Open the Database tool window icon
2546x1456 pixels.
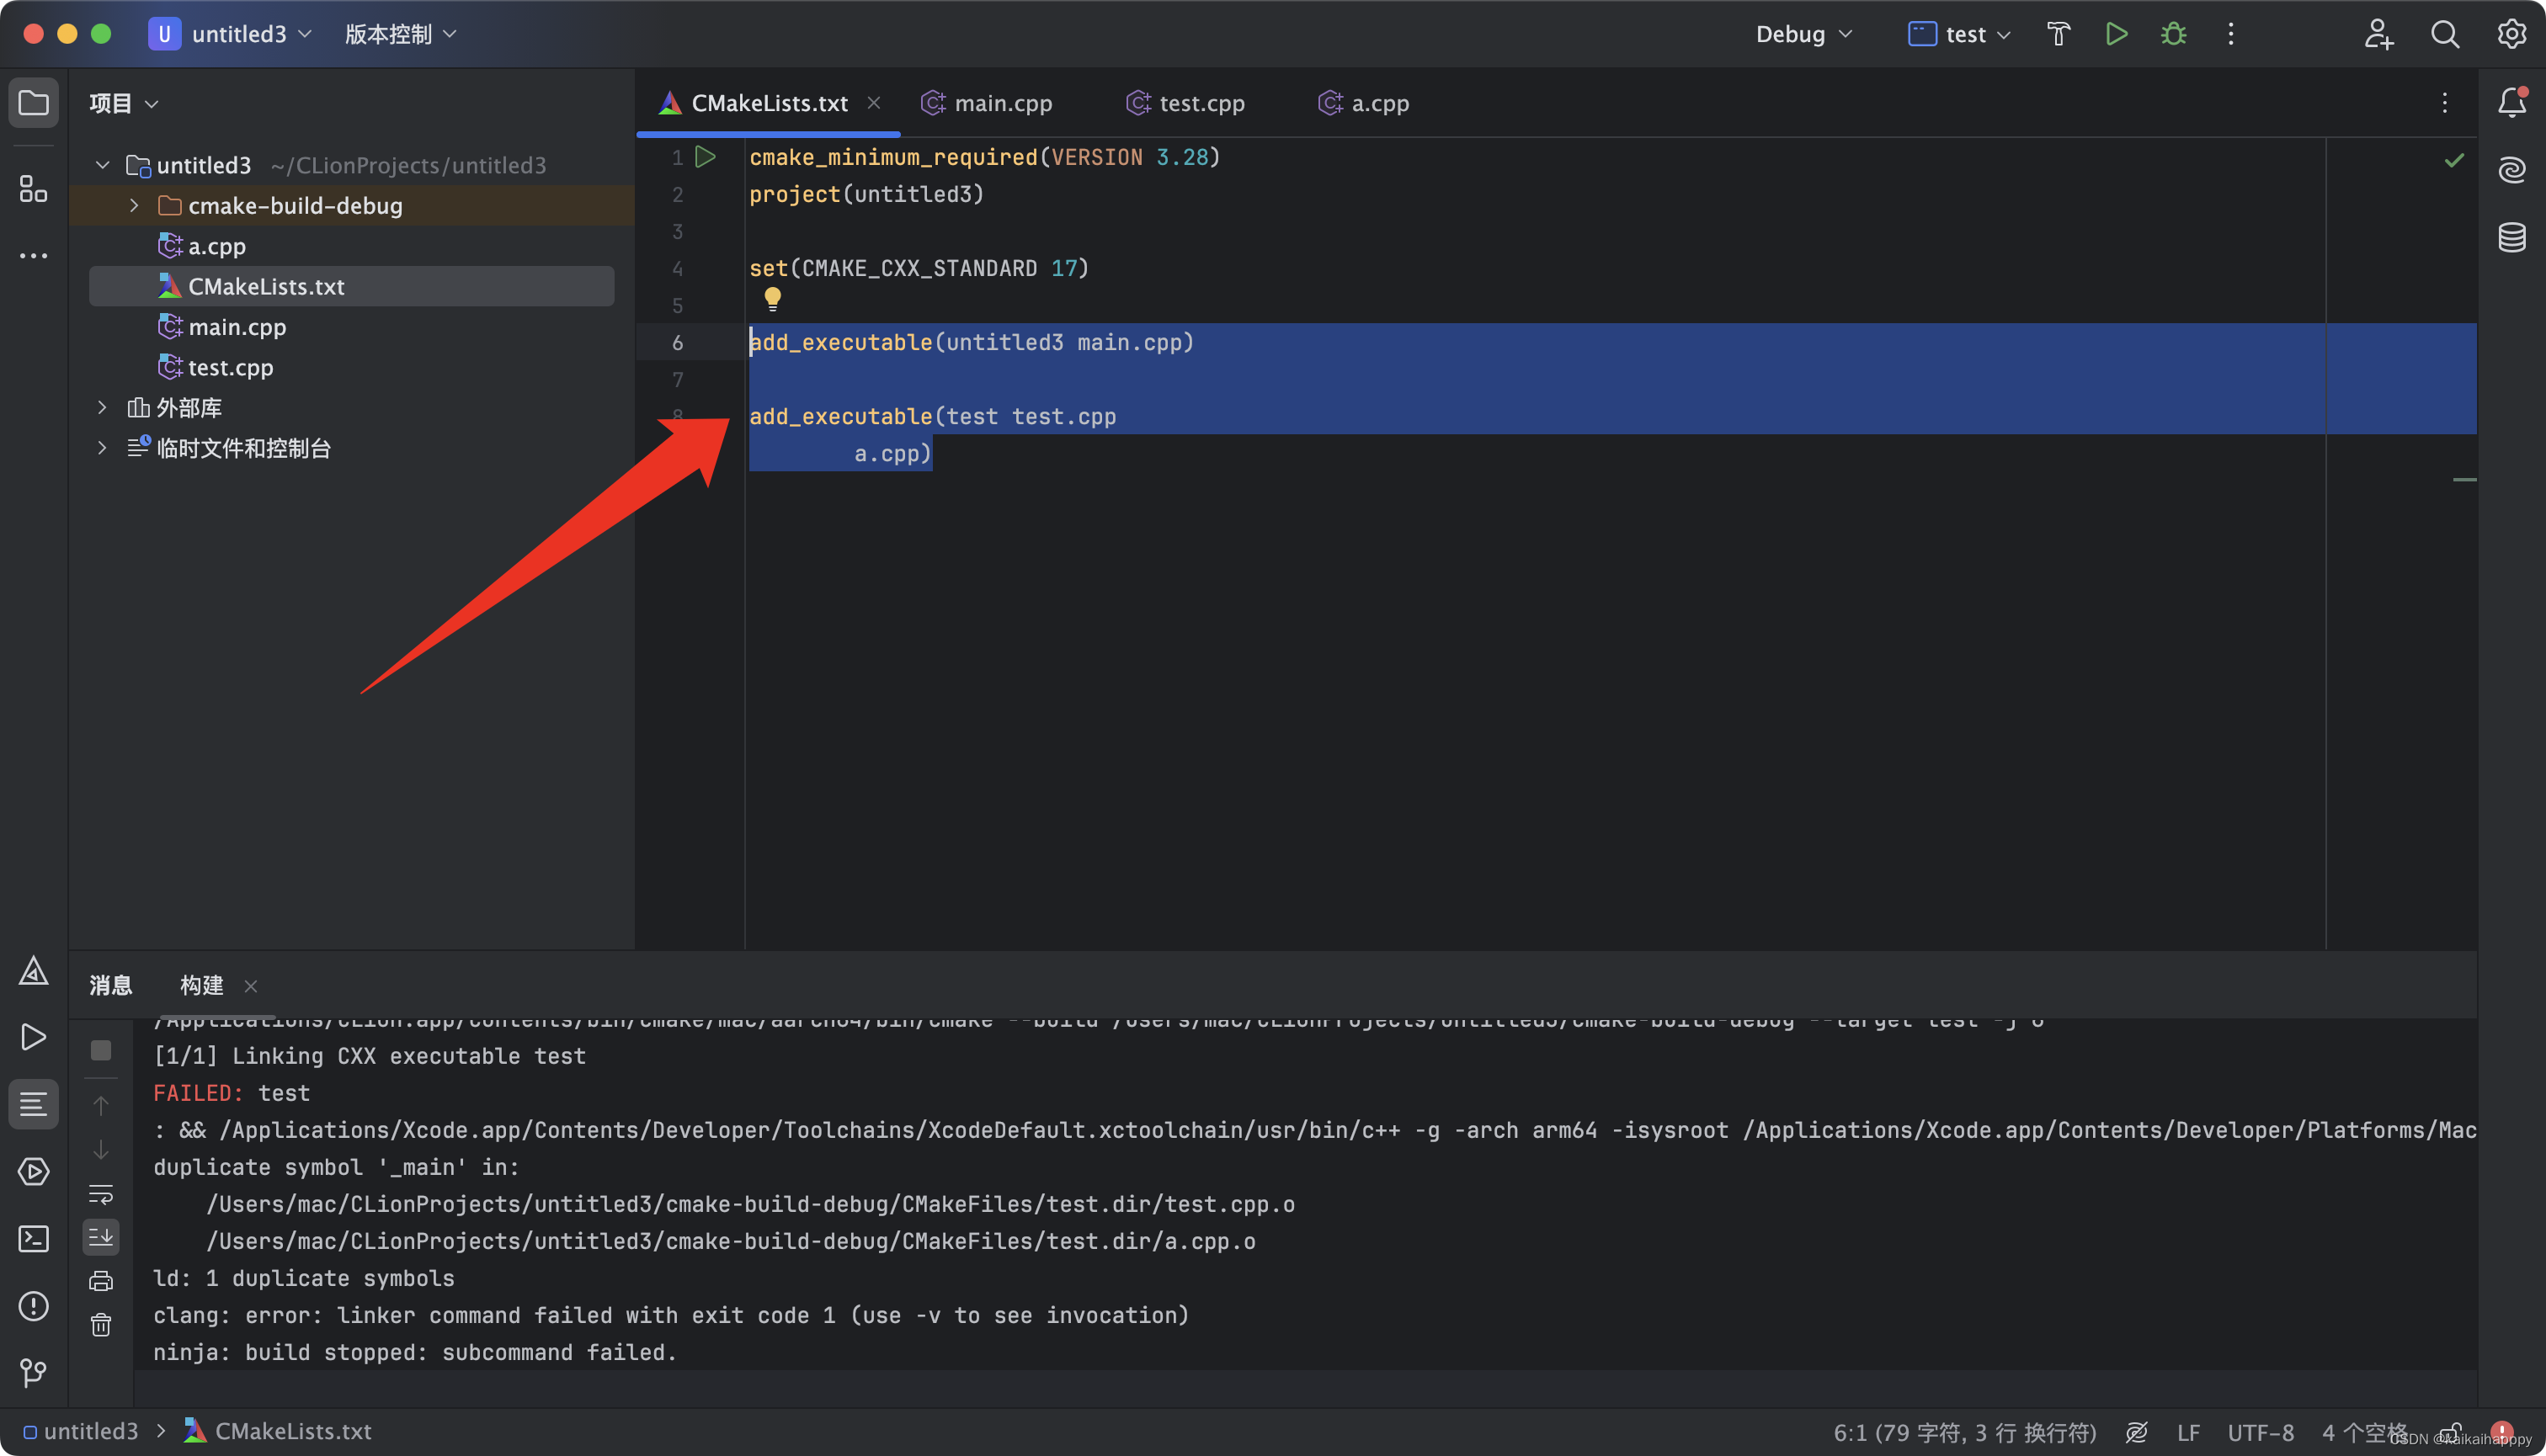coord(2512,238)
